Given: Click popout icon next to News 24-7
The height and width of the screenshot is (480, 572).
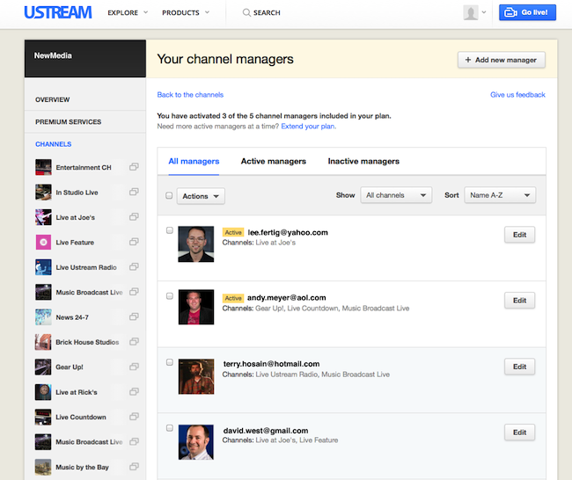Looking at the screenshot, I should [134, 316].
